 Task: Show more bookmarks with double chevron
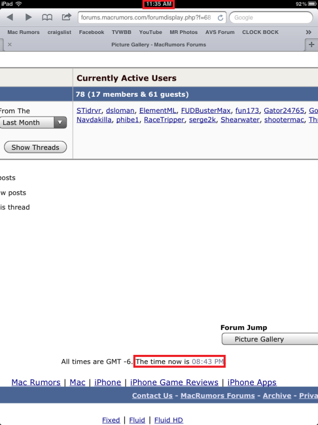pos(308,32)
